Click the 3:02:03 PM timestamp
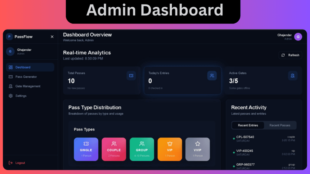 coord(288,154)
